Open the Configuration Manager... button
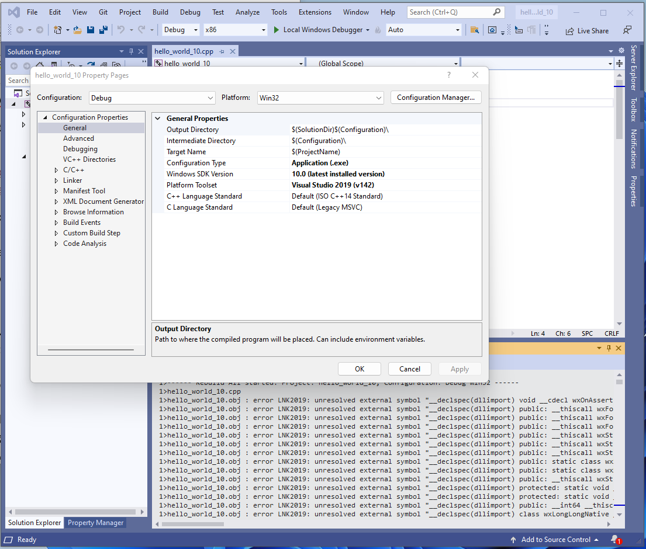Screen dimensions: 646x549 (x=436, y=98)
